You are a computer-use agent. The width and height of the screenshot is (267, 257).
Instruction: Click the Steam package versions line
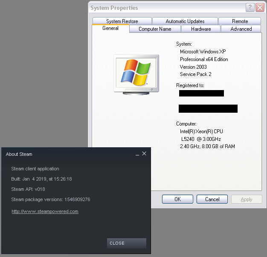click(x=51, y=199)
